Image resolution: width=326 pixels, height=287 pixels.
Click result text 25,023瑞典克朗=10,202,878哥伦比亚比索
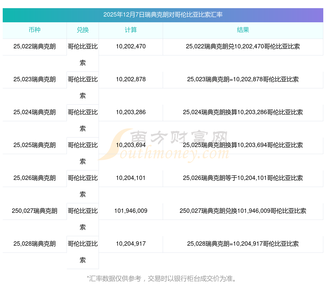243,79
